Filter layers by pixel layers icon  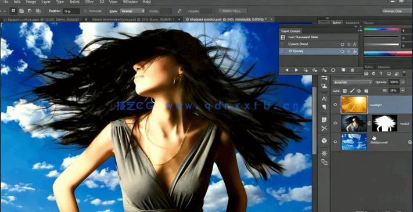click(366, 74)
